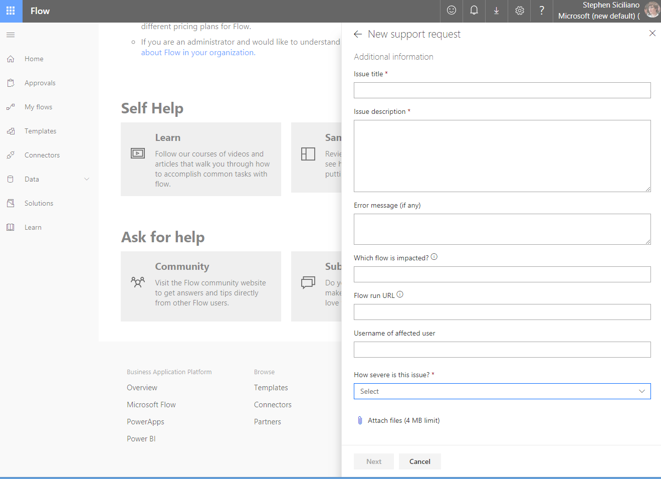
Task: Open the severity Select dropdown
Action: tap(502, 391)
